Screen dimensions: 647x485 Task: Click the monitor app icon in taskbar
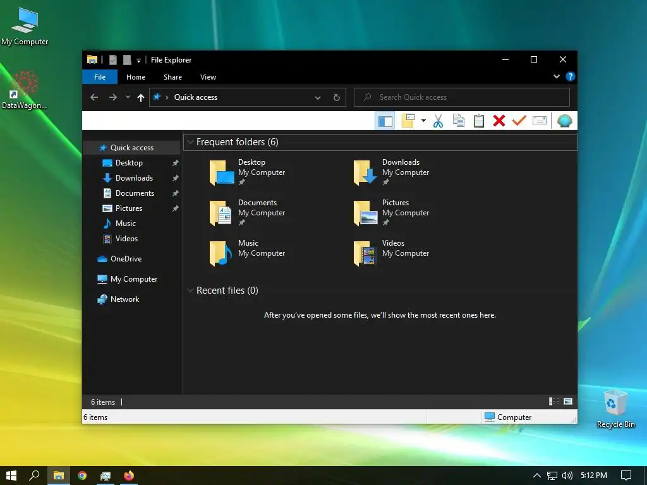106,476
